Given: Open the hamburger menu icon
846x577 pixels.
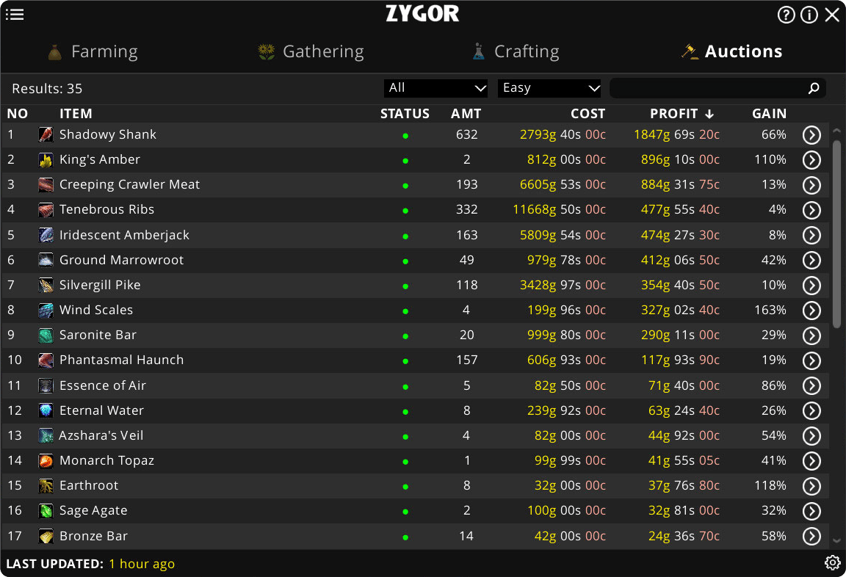Looking at the screenshot, I should 15,15.
